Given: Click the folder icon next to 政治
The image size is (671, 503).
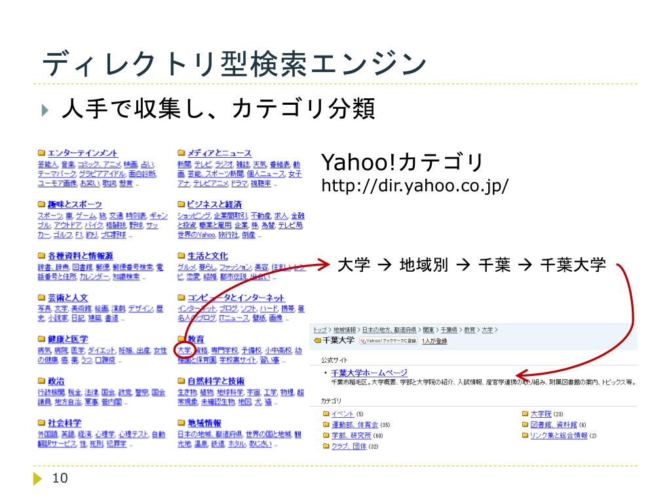Looking at the screenshot, I should [x=41, y=381].
